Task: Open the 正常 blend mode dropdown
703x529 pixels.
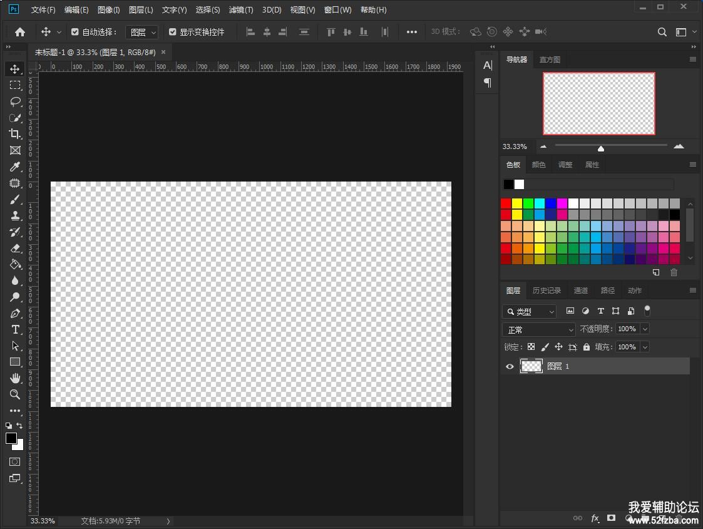Action: [x=538, y=329]
